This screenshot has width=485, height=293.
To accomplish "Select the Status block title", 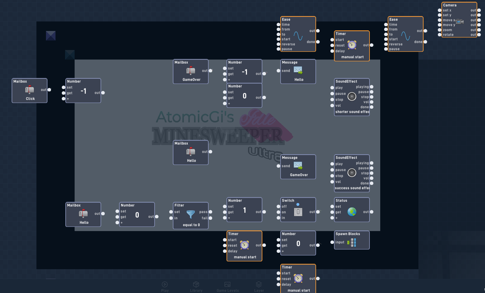I will coord(341,201).
